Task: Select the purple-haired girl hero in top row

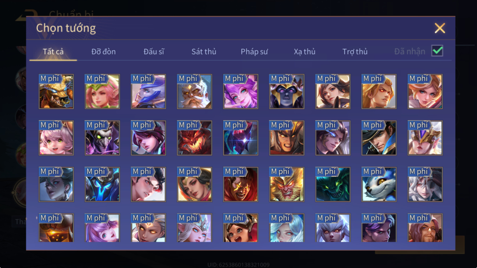Action: 240,91
